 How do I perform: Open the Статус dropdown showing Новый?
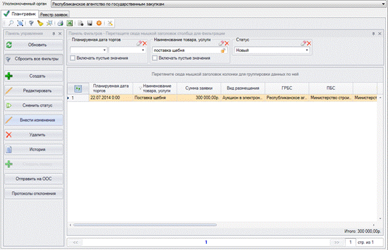coord(307,50)
